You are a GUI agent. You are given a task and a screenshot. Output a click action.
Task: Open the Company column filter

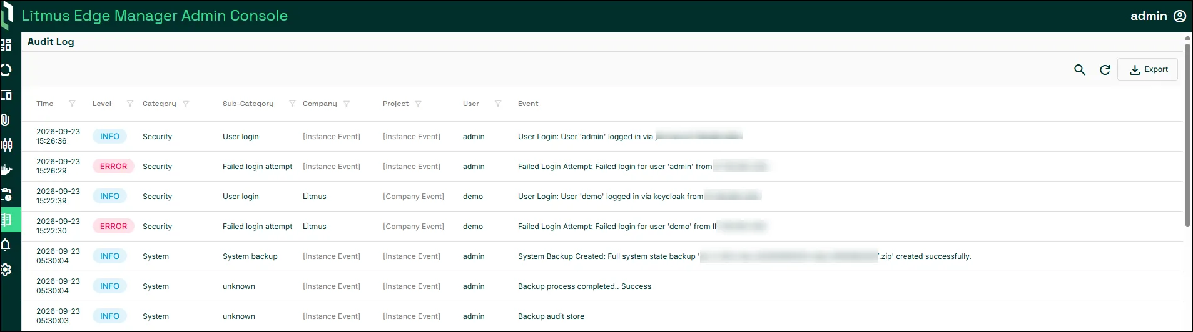(347, 104)
